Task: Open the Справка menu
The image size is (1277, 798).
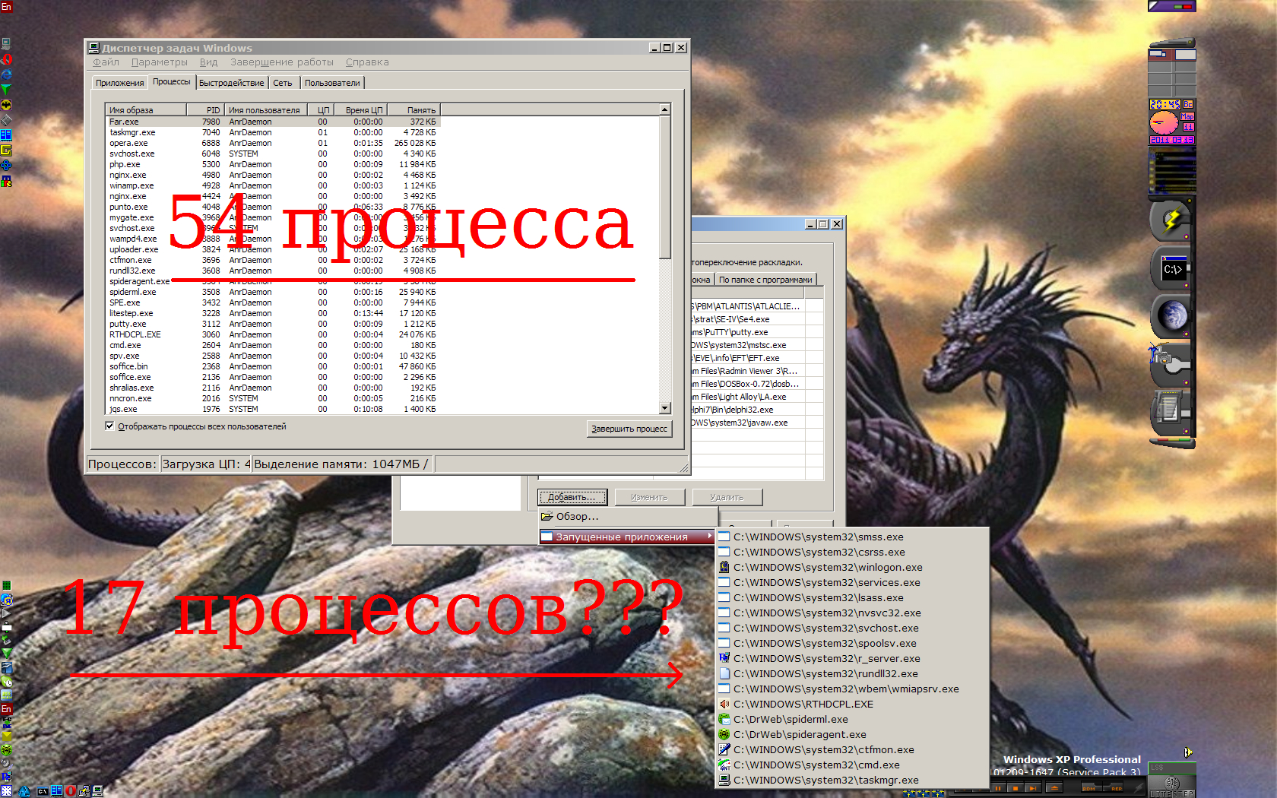Action: tap(367, 62)
